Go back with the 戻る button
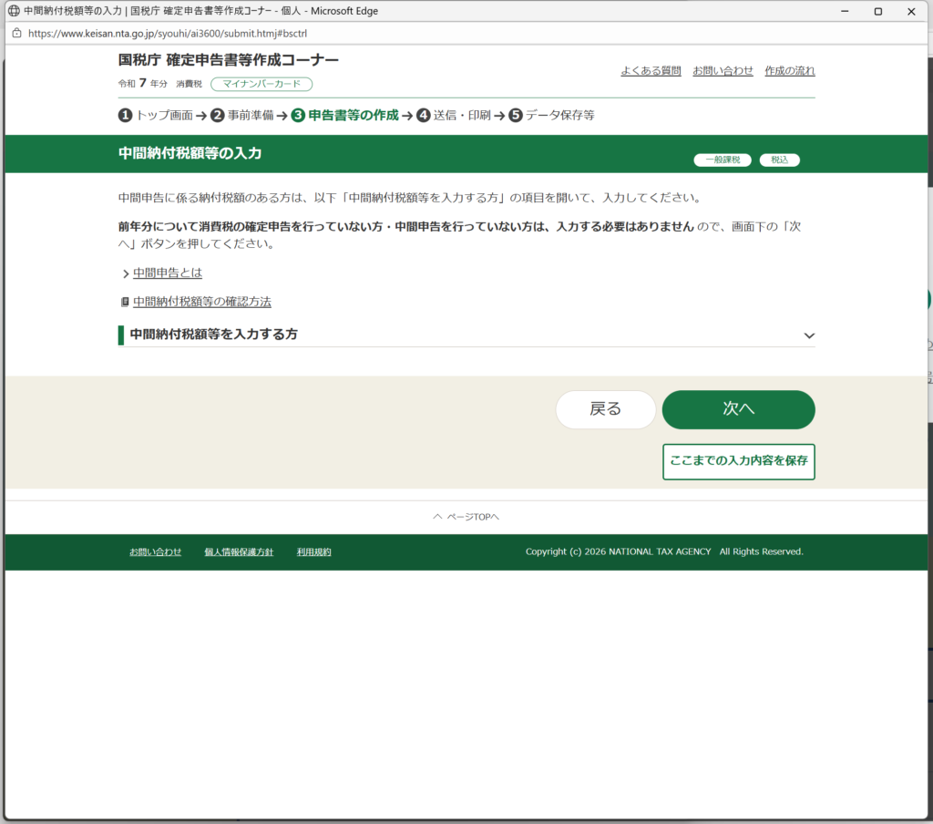933x824 pixels. click(605, 409)
